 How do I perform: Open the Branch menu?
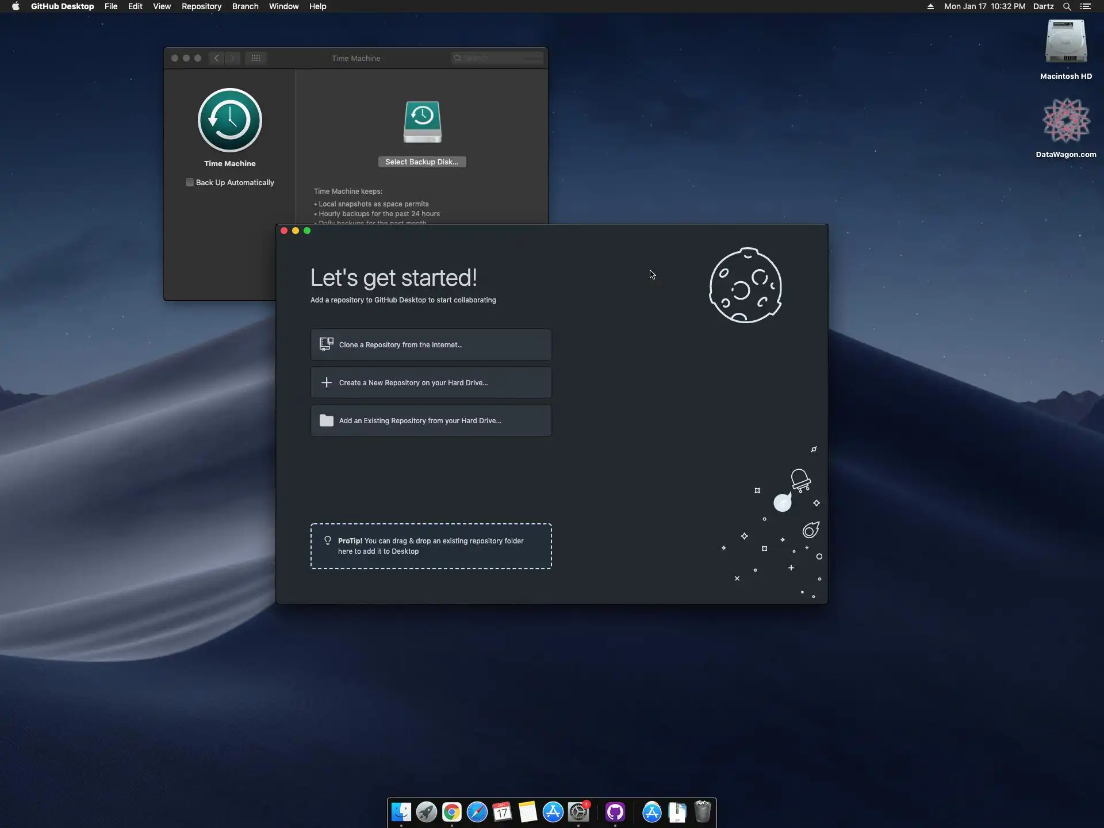[245, 6]
